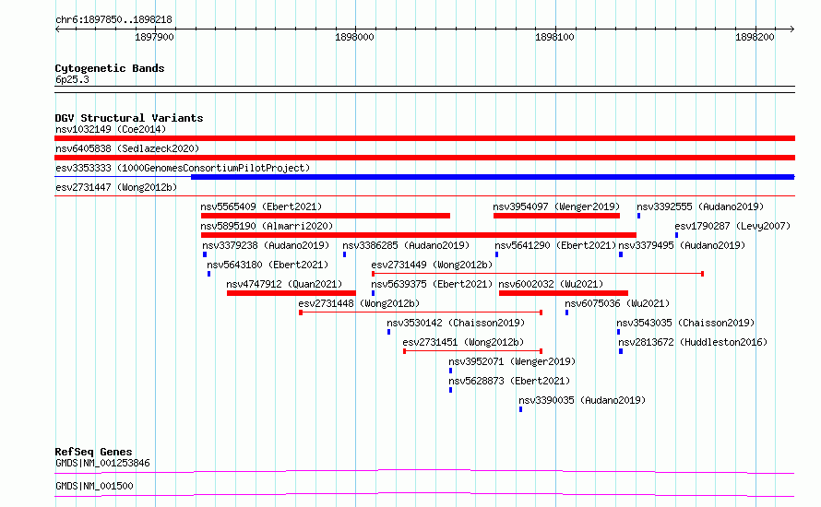Click the esv2731448 thin red span line
The height and width of the screenshot is (507, 821).
tap(421, 312)
